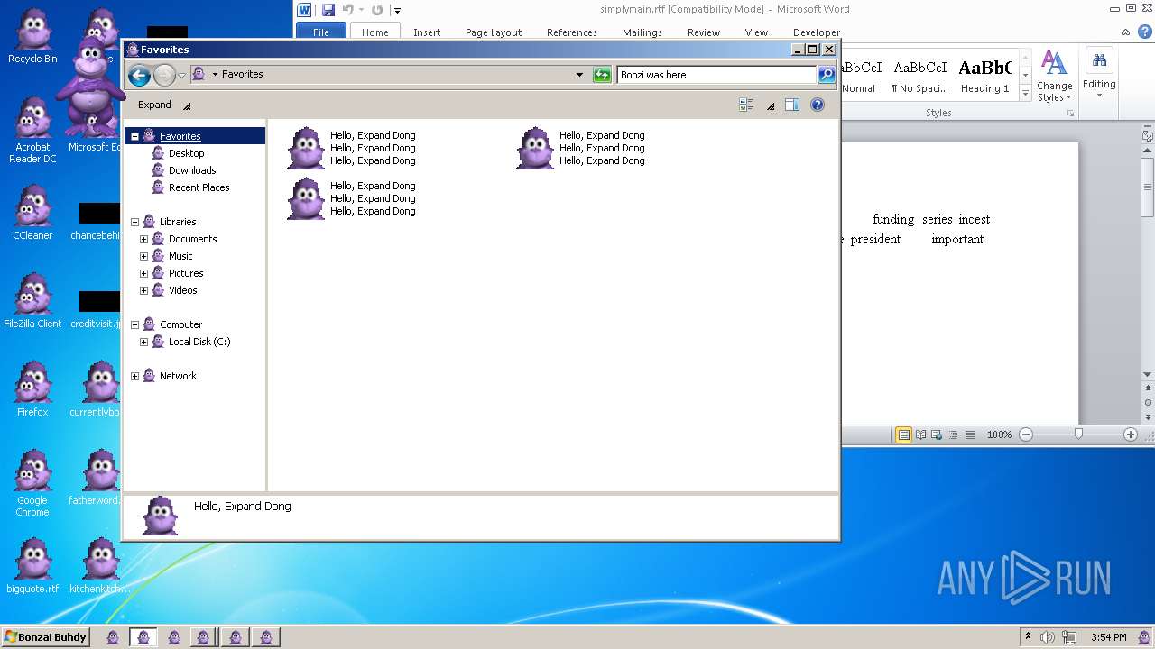The image size is (1155, 649).
Task: Expand the Music library
Action: coord(143,256)
